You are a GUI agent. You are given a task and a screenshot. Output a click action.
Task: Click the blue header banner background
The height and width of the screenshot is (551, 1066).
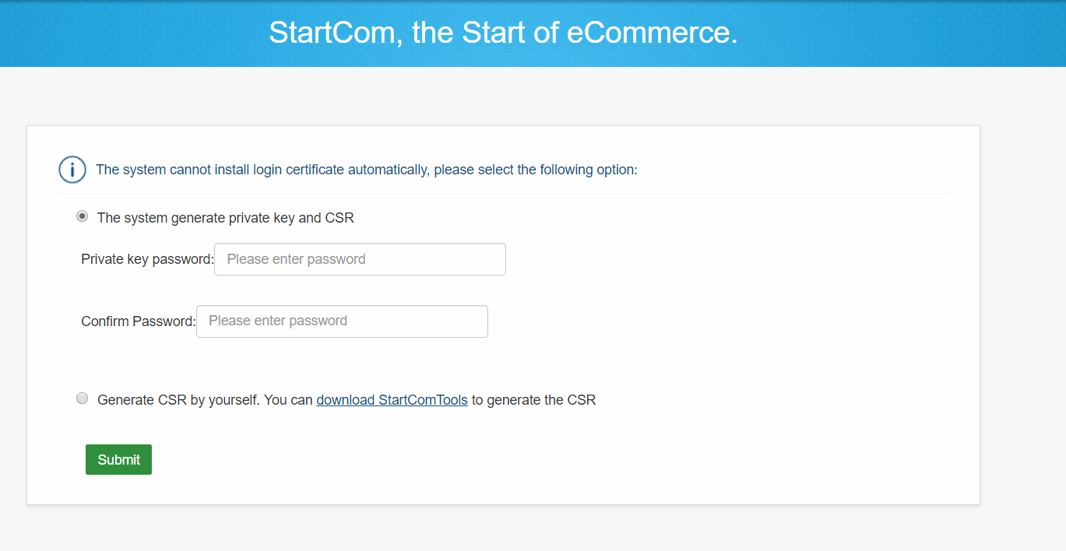(895, 33)
